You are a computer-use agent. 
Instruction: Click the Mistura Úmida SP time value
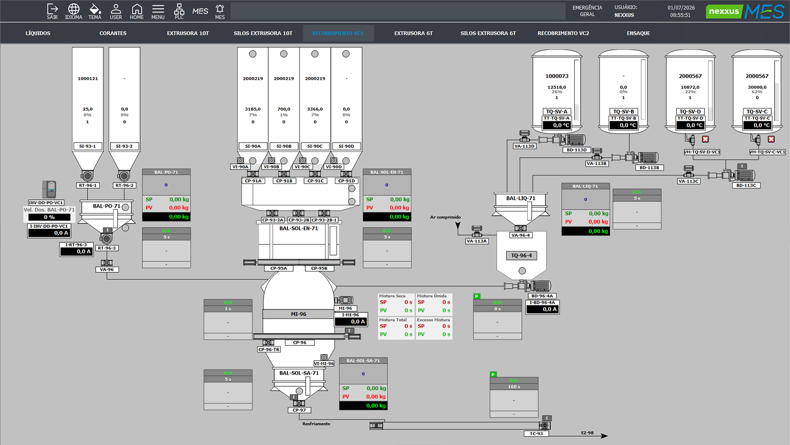(446, 302)
